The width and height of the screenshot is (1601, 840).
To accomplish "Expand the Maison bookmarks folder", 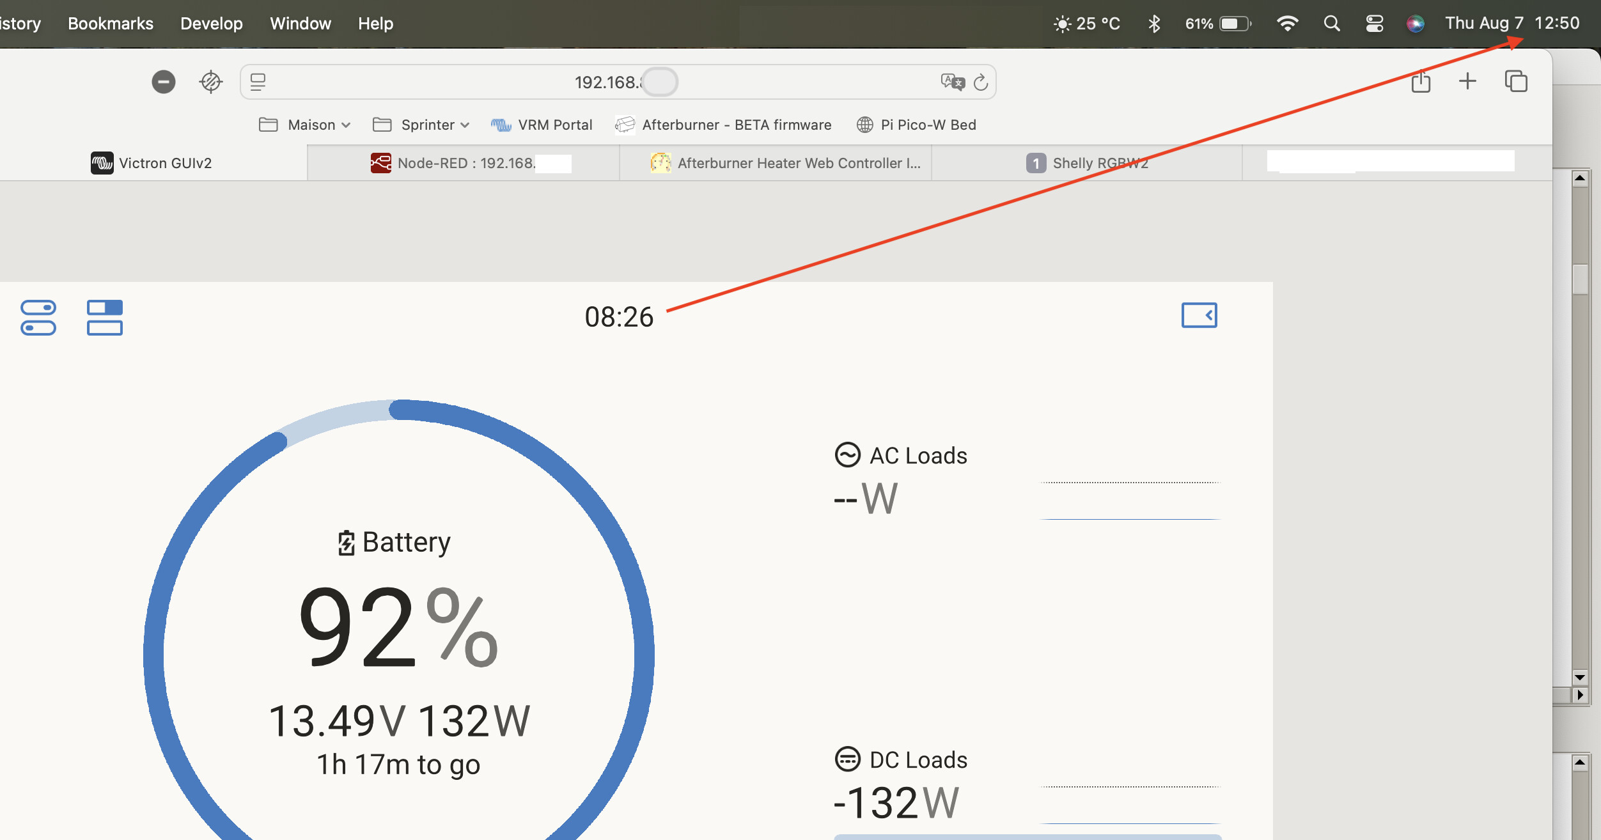I will point(305,125).
